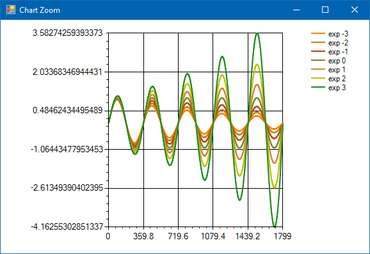Click y-axis label 2.03368346944431

click(67, 72)
